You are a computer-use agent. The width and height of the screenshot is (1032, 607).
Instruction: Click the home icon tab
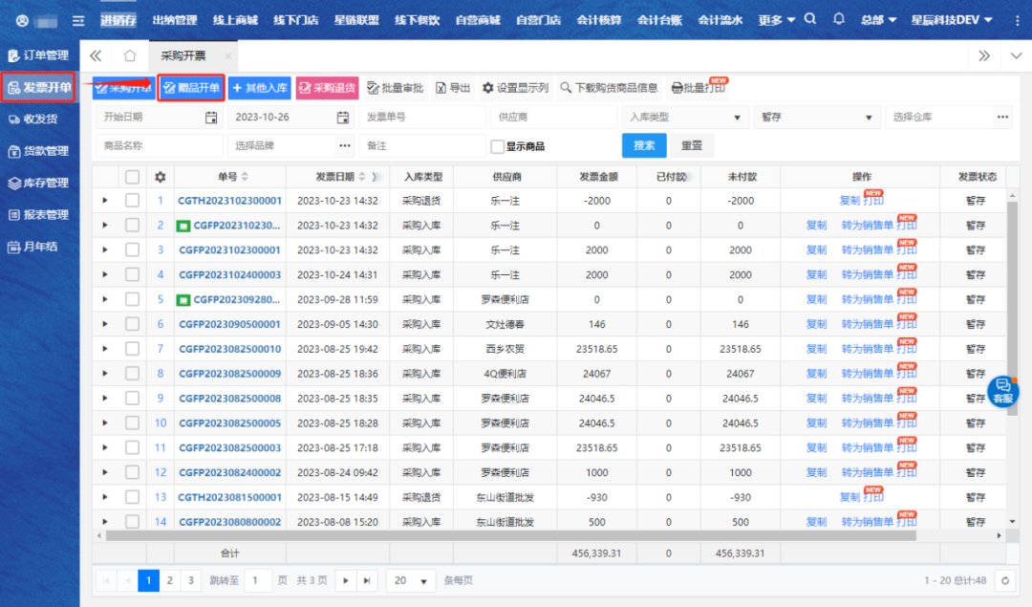click(x=130, y=56)
